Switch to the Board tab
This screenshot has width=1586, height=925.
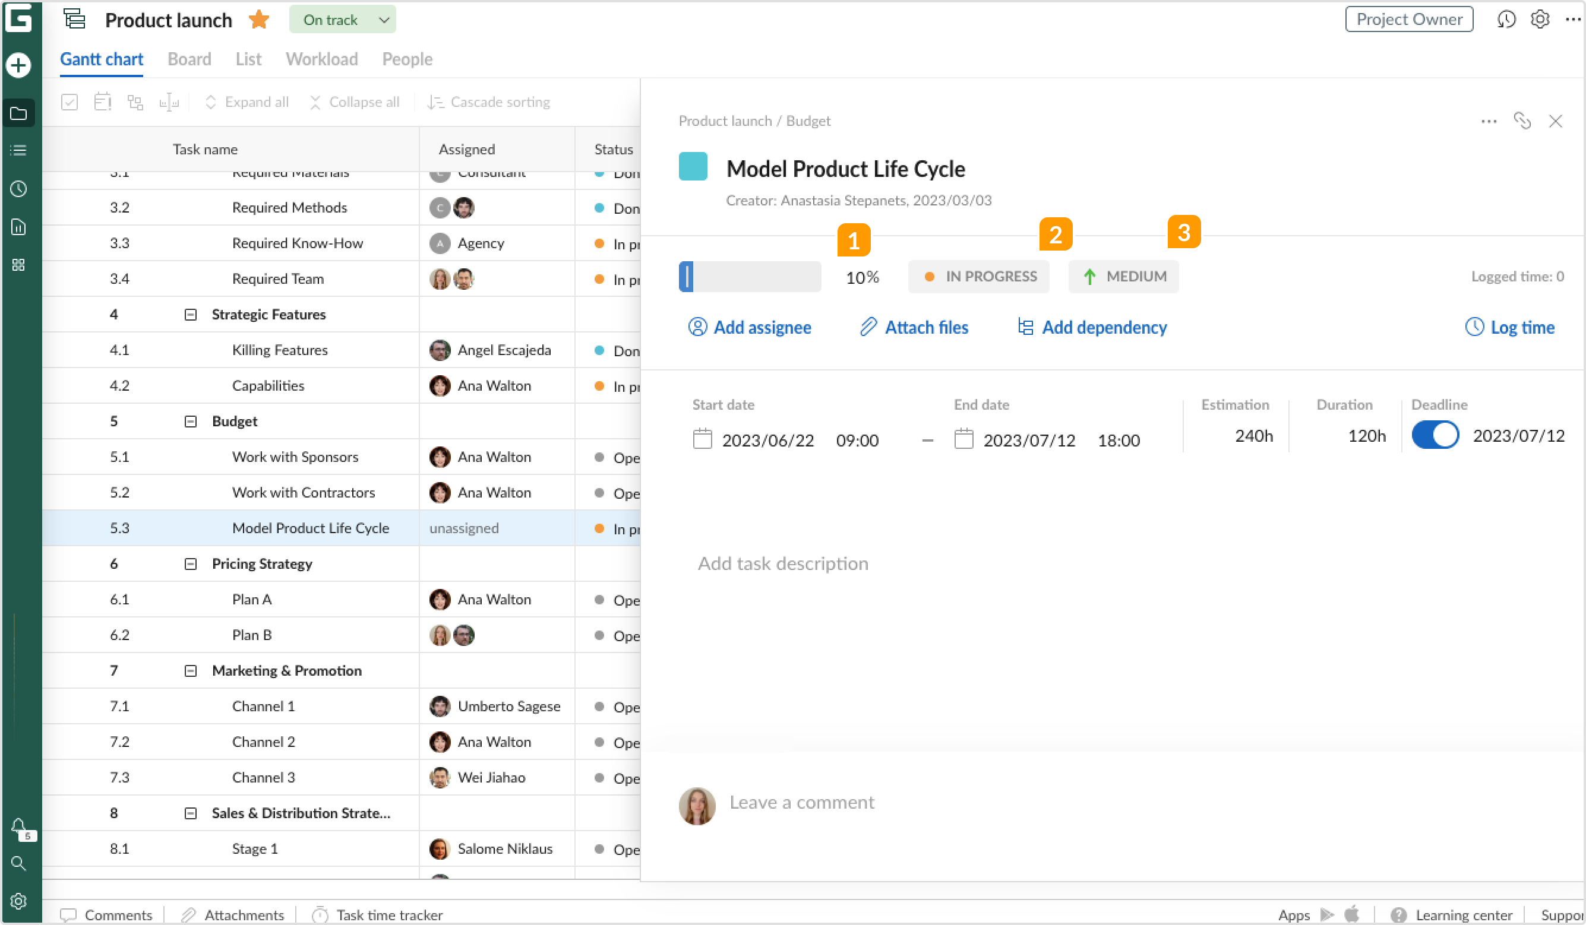[x=189, y=59]
